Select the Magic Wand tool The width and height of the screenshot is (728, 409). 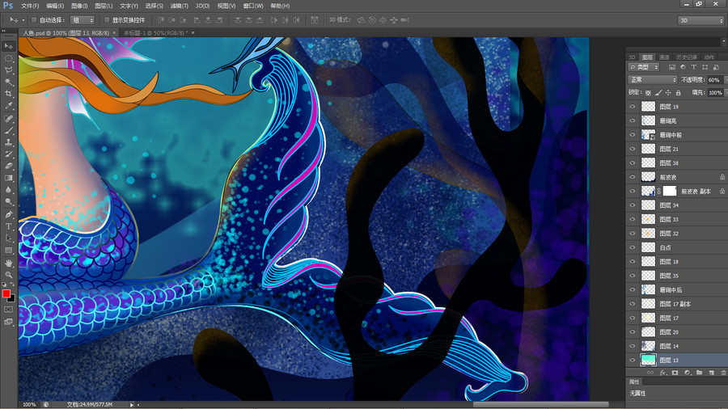pyautogui.click(x=8, y=82)
